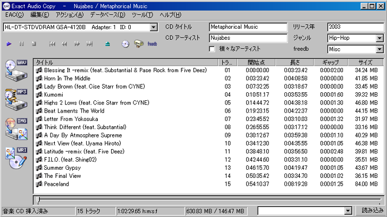The height and width of the screenshot is (217, 387).
Task: Click the rewind button
Action: [64, 44]
